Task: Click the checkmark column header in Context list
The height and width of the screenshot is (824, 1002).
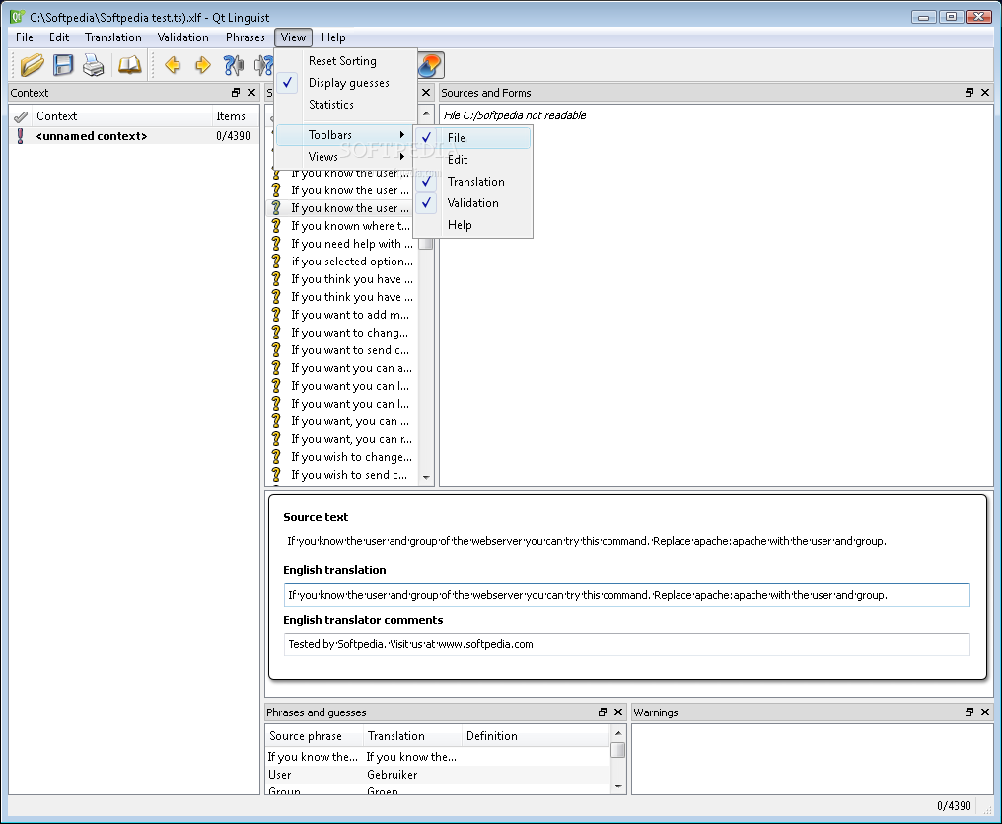Action: 21,116
